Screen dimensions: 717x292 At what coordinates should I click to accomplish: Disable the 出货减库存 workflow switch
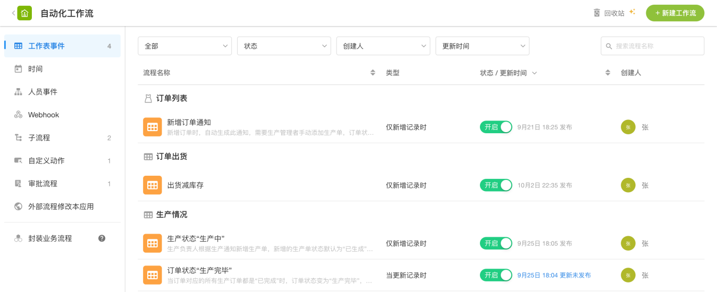click(496, 185)
